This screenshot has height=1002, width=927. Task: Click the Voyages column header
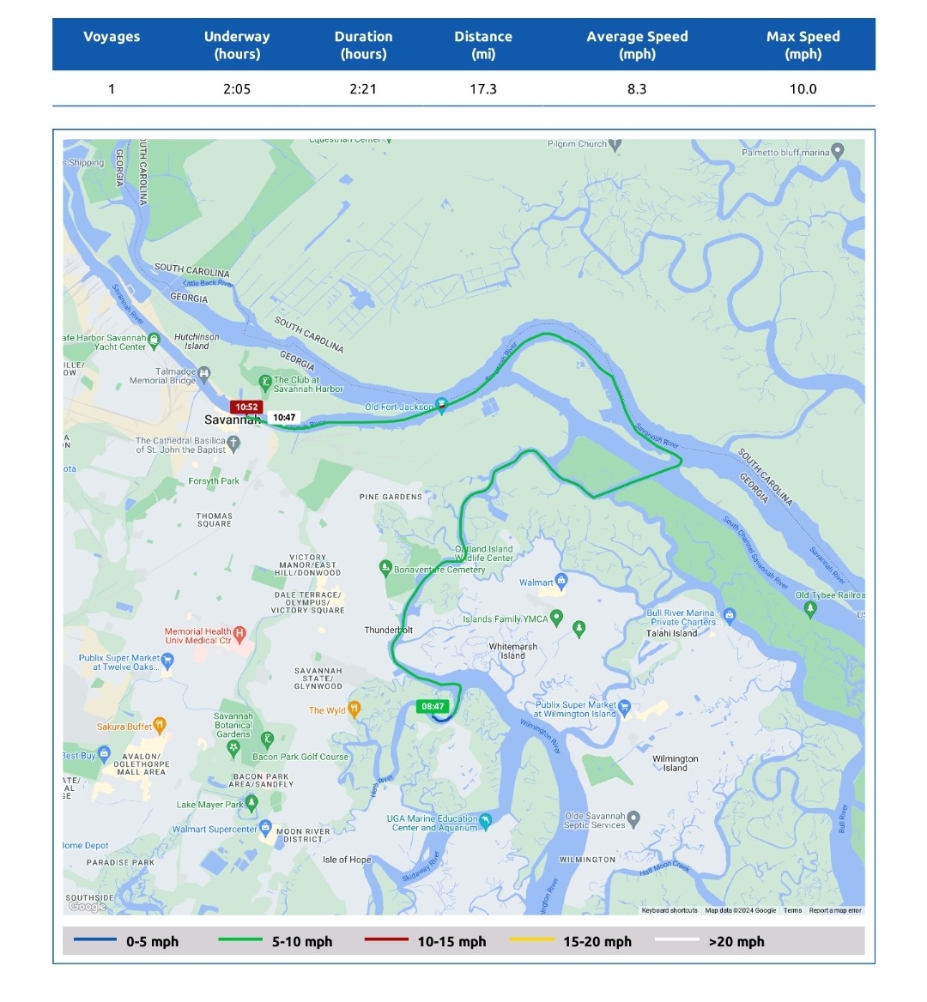[x=112, y=36]
